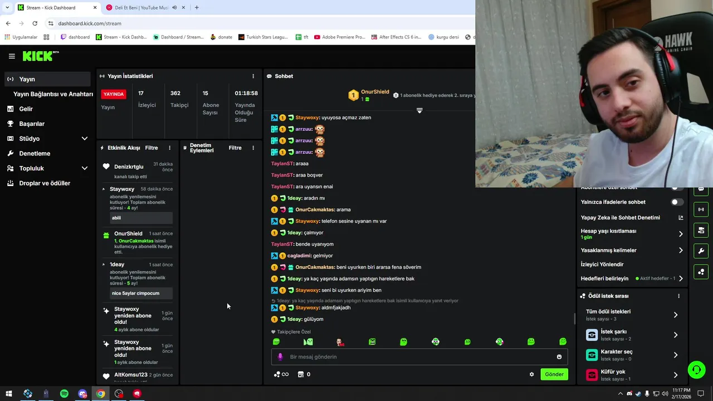Open Adobe Premiere Pro bookmark
Image resolution: width=713 pixels, height=401 pixels.
pos(339,37)
